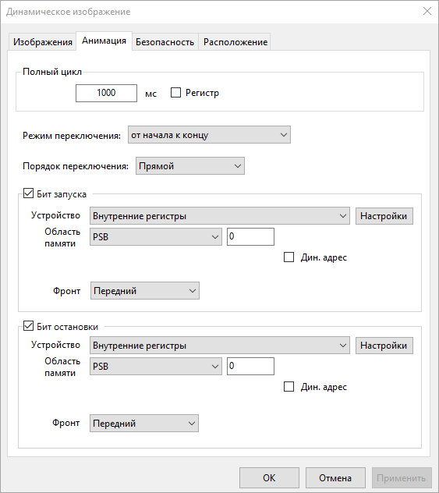Click the Отмена button

[x=335, y=478]
